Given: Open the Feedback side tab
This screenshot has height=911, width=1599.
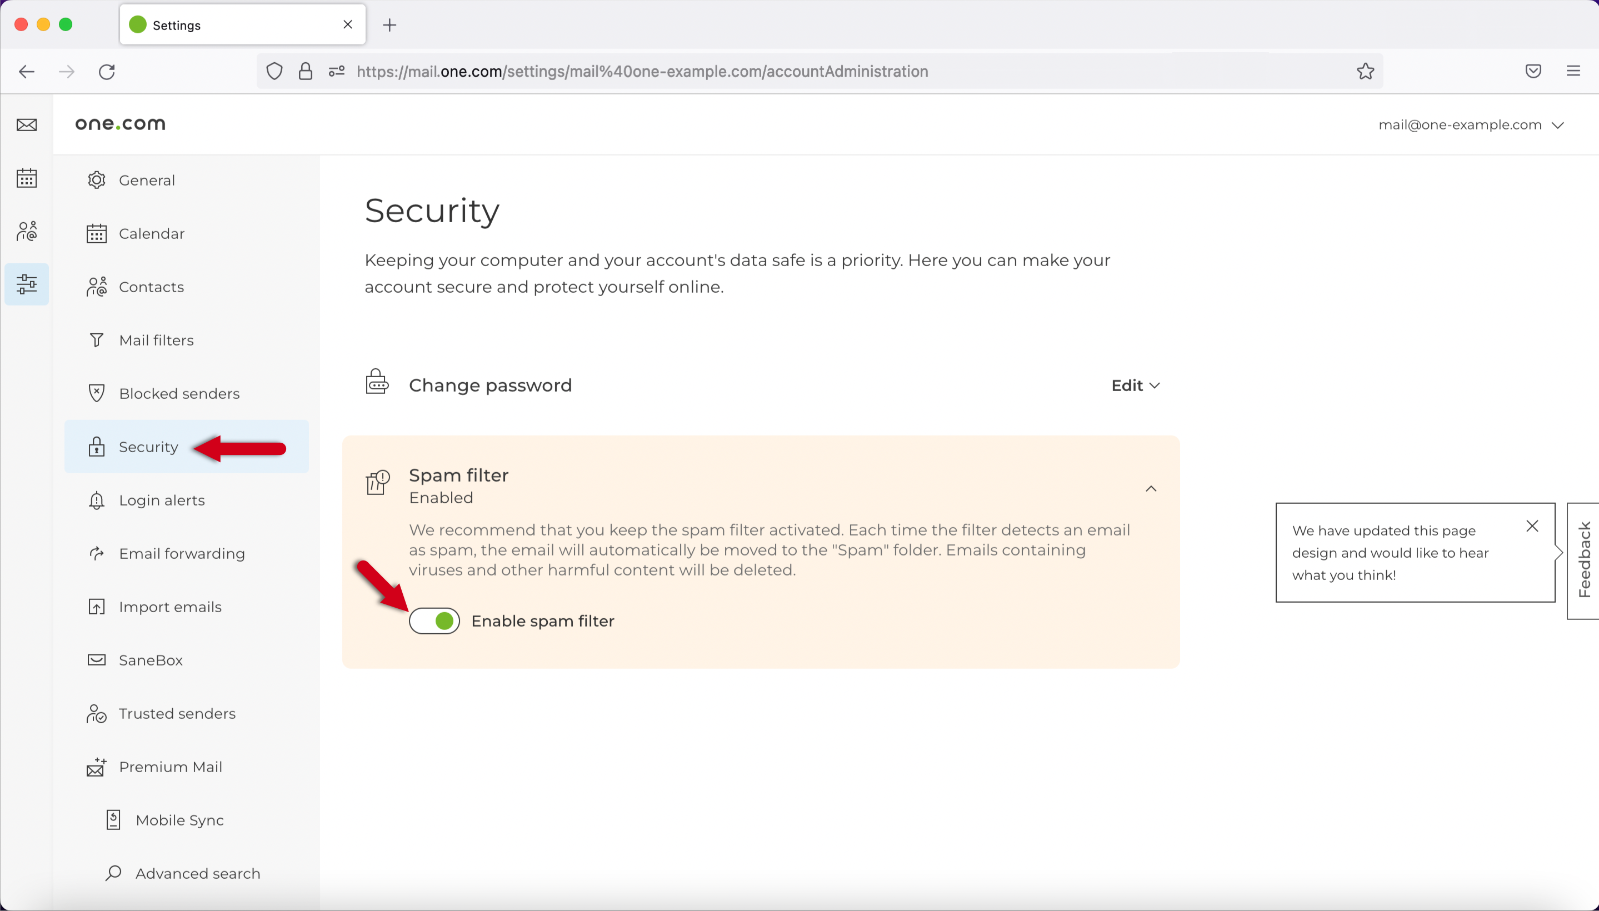Looking at the screenshot, I should (x=1583, y=559).
